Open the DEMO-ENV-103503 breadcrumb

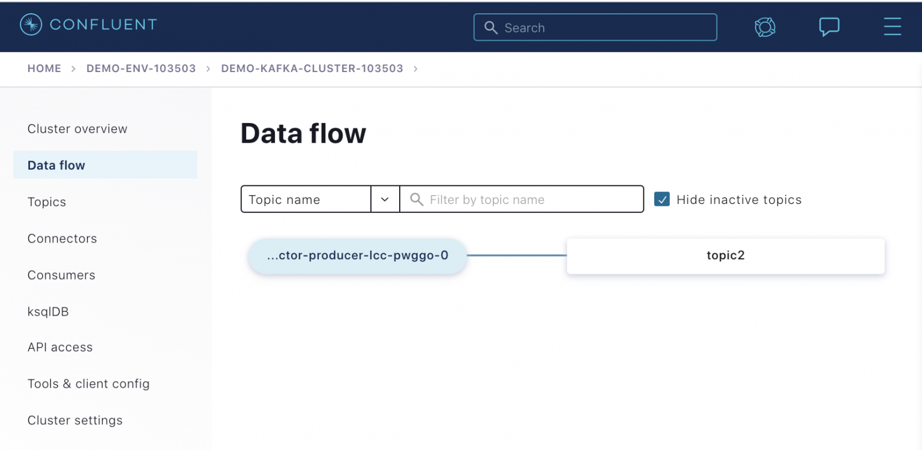tap(140, 68)
